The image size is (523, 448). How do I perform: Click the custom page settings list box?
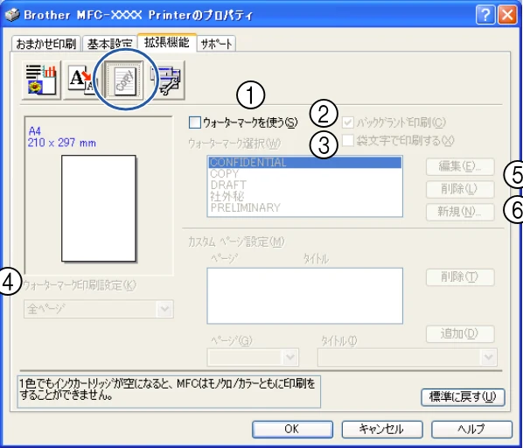[305, 296]
